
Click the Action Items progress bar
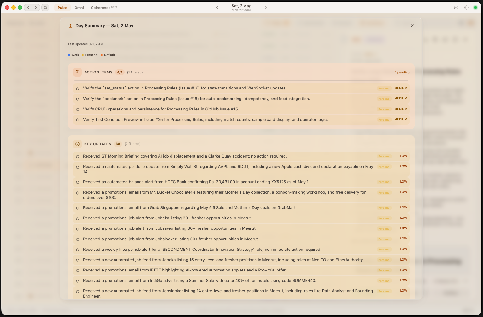pos(241,80)
